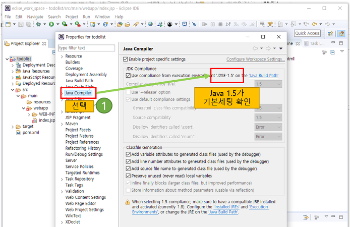Select the Java EE perspective icon

(341, 34)
